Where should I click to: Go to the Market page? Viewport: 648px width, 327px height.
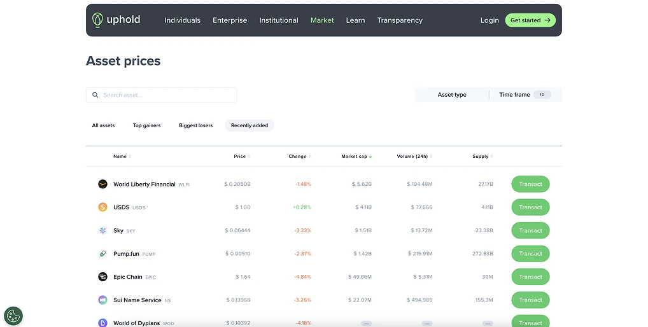[x=322, y=20]
